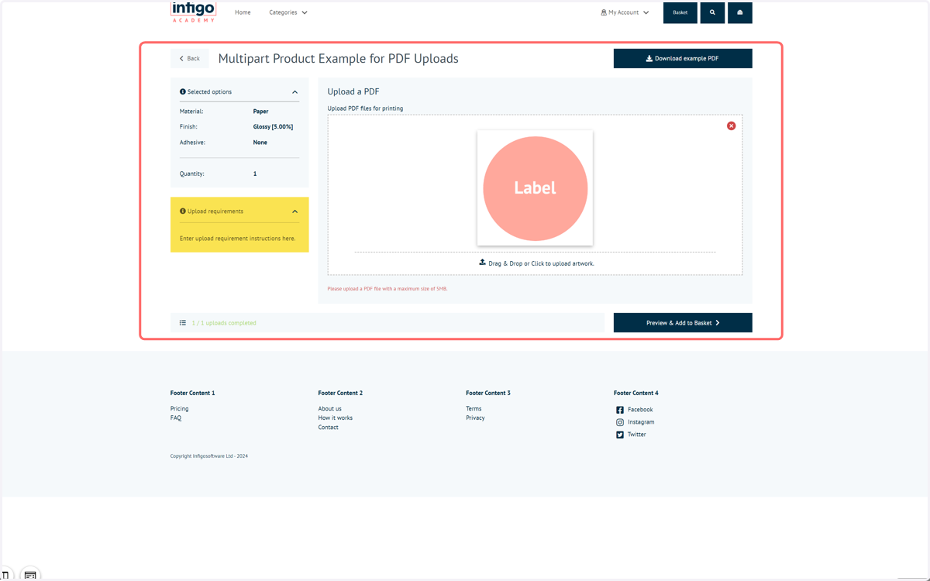Collapse the Selected options panel chevron
Image resolution: width=930 pixels, height=581 pixels.
pyautogui.click(x=294, y=92)
